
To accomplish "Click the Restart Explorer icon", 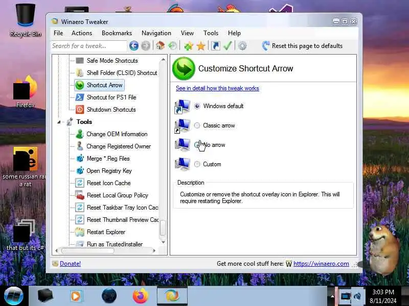I will 80,232.
